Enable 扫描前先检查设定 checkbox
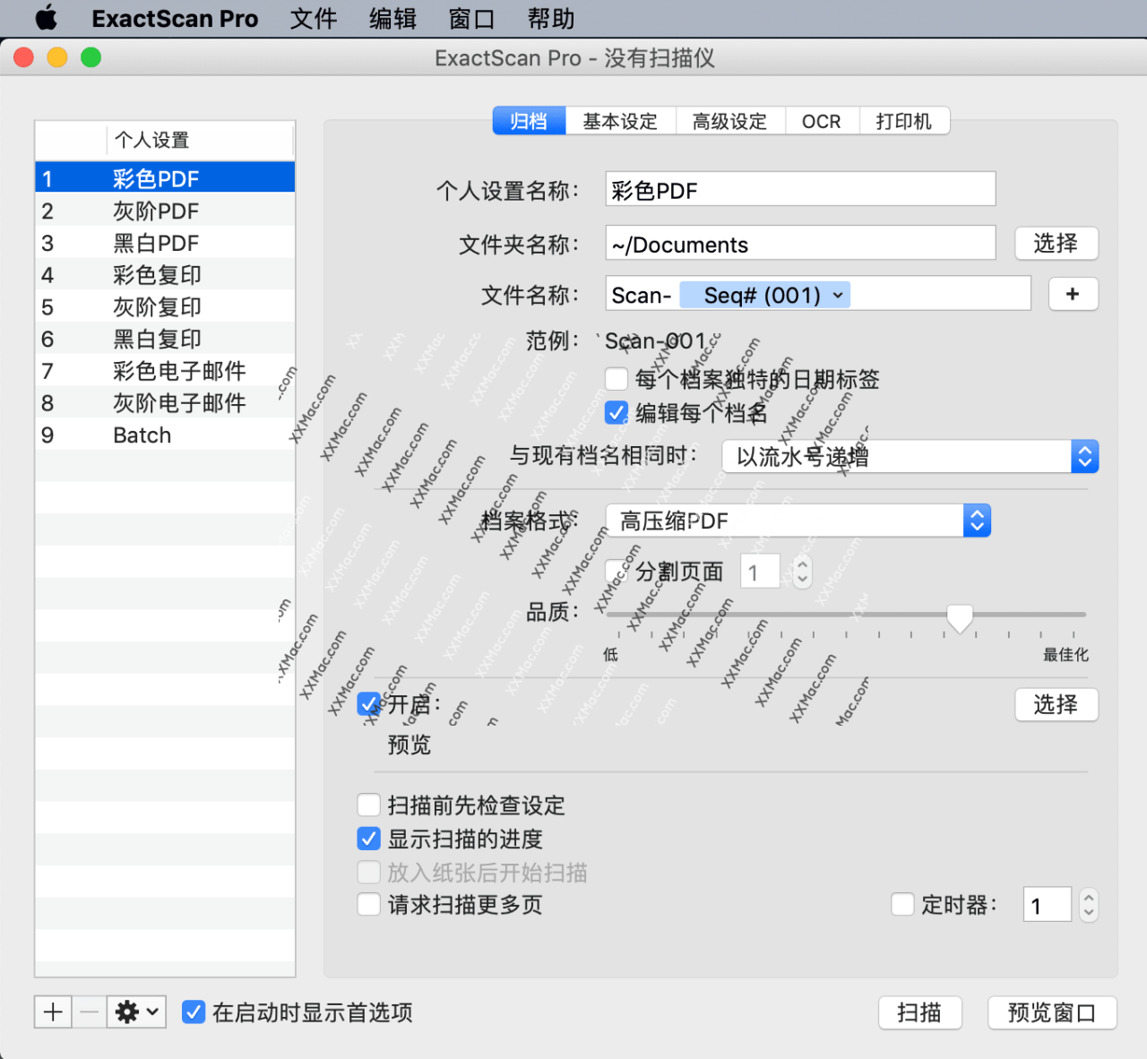Screen dimensions: 1147x1059 click(368, 805)
